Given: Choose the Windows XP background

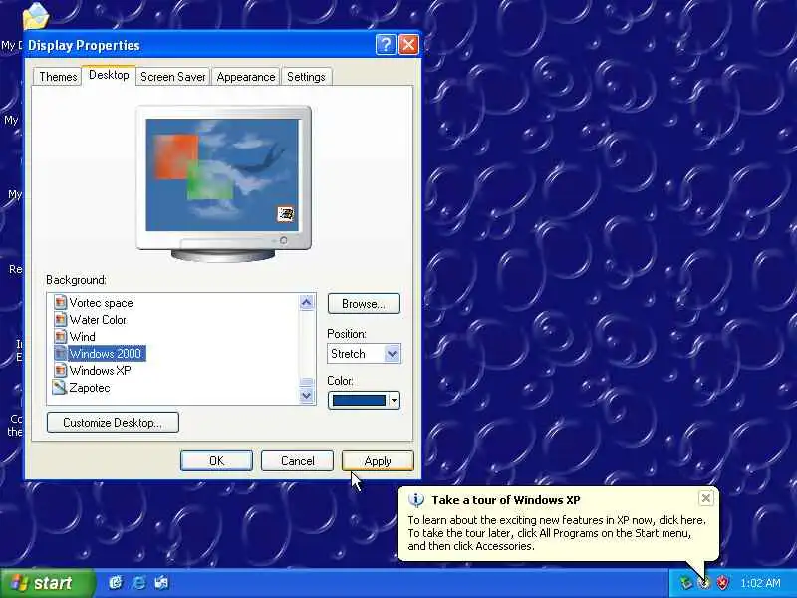Looking at the screenshot, I should [101, 370].
